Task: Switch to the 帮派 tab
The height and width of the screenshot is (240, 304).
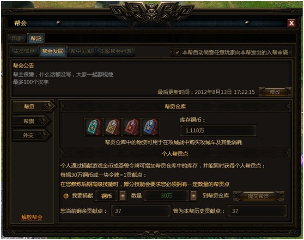Action: click(36, 38)
